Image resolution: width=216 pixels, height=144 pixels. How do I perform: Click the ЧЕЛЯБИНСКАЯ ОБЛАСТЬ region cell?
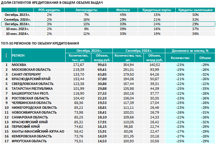38,103
